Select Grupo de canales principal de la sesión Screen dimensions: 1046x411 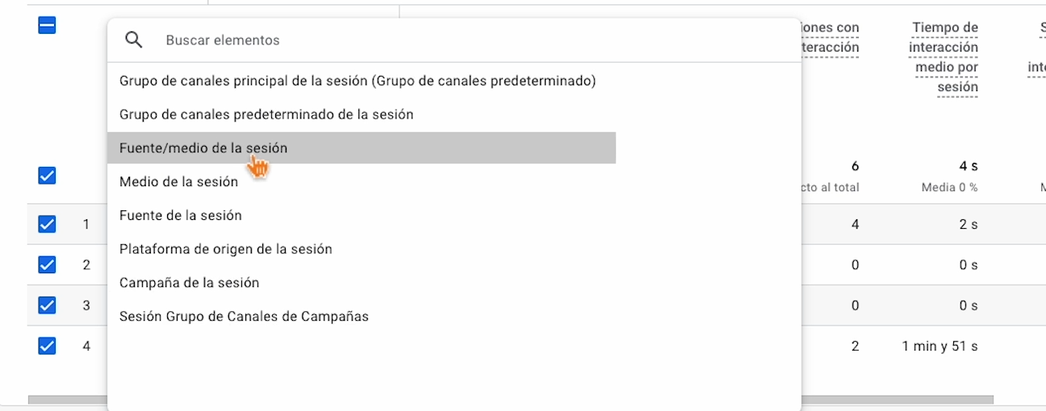(x=358, y=81)
